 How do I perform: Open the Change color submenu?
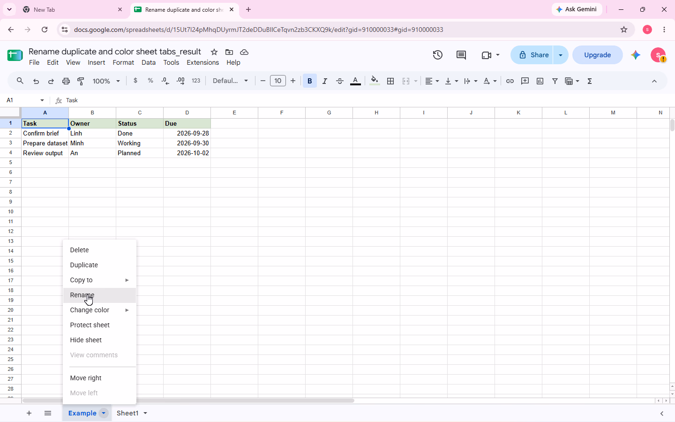(99, 310)
